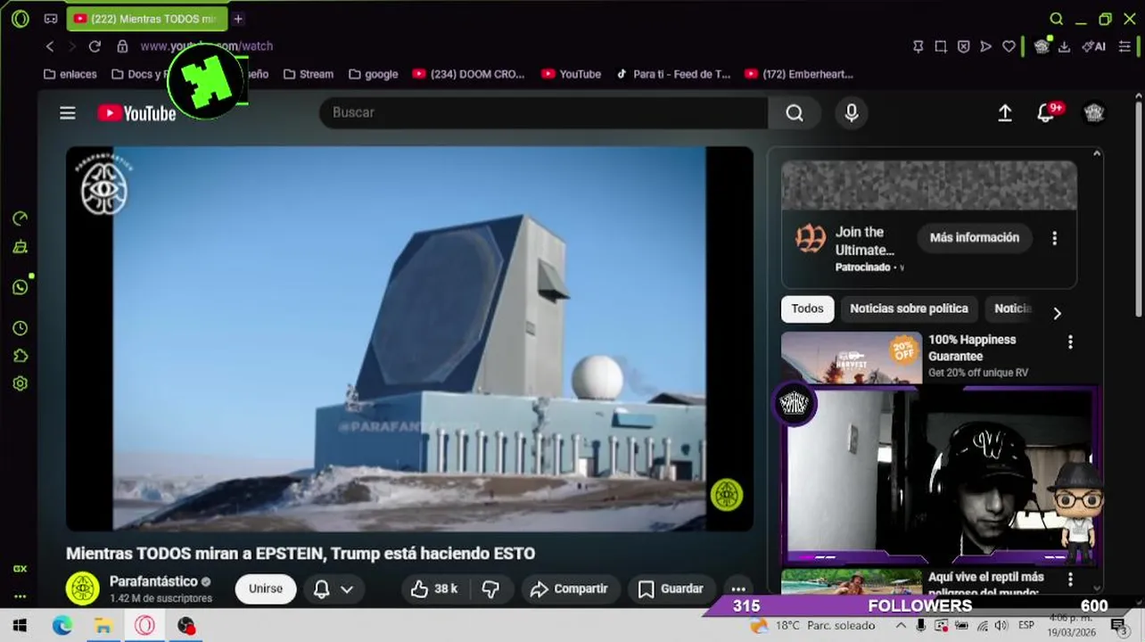Open more actions menu under the video
This screenshot has width=1145, height=642.
738,588
